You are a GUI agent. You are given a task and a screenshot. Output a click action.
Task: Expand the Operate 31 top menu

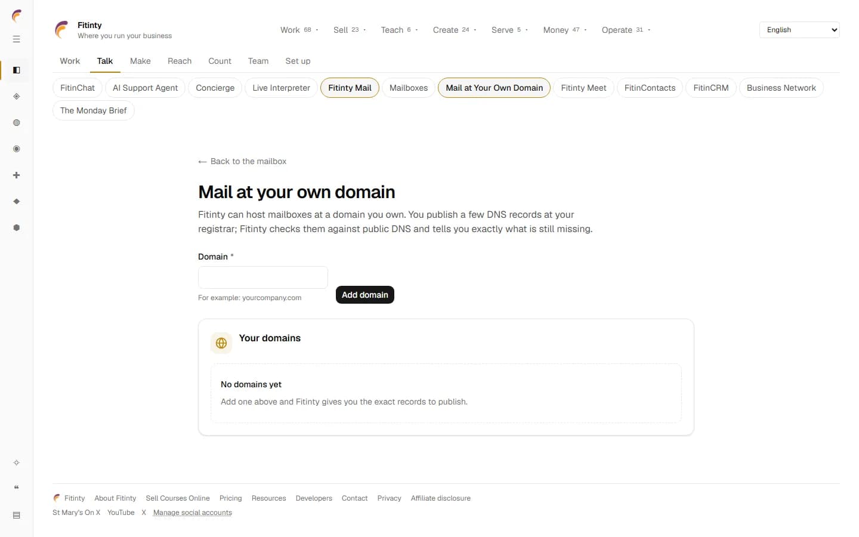click(x=626, y=30)
